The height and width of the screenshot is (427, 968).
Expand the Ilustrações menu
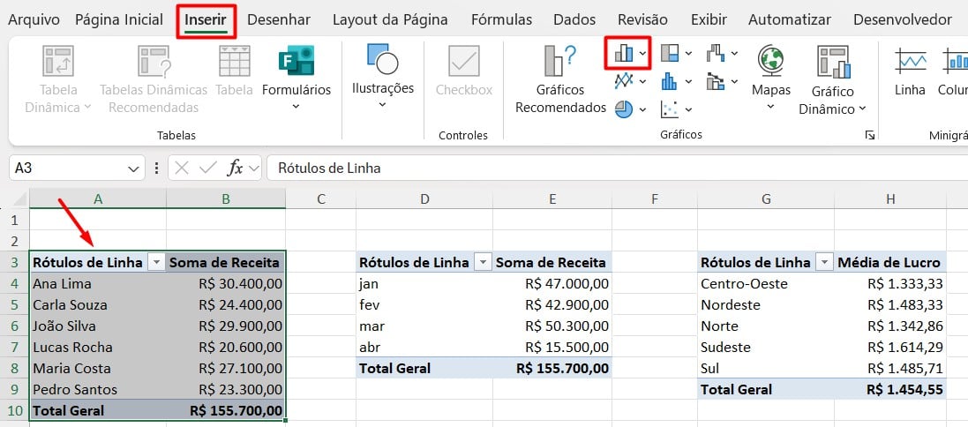click(x=382, y=79)
